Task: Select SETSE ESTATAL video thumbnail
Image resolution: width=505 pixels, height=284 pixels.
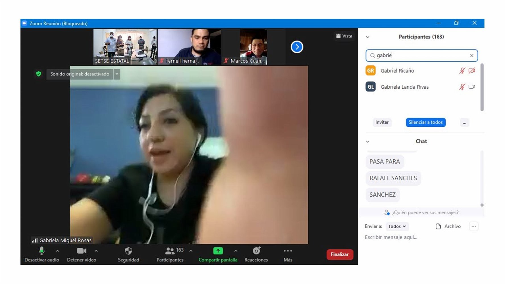Action: point(125,47)
